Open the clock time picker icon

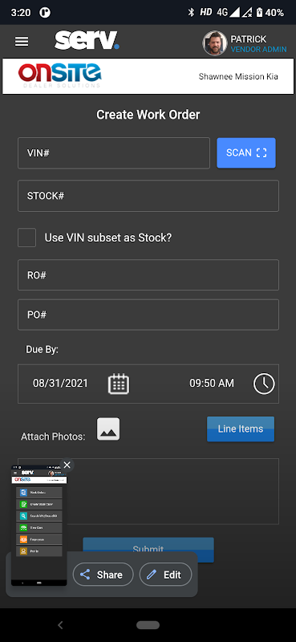pos(264,384)
